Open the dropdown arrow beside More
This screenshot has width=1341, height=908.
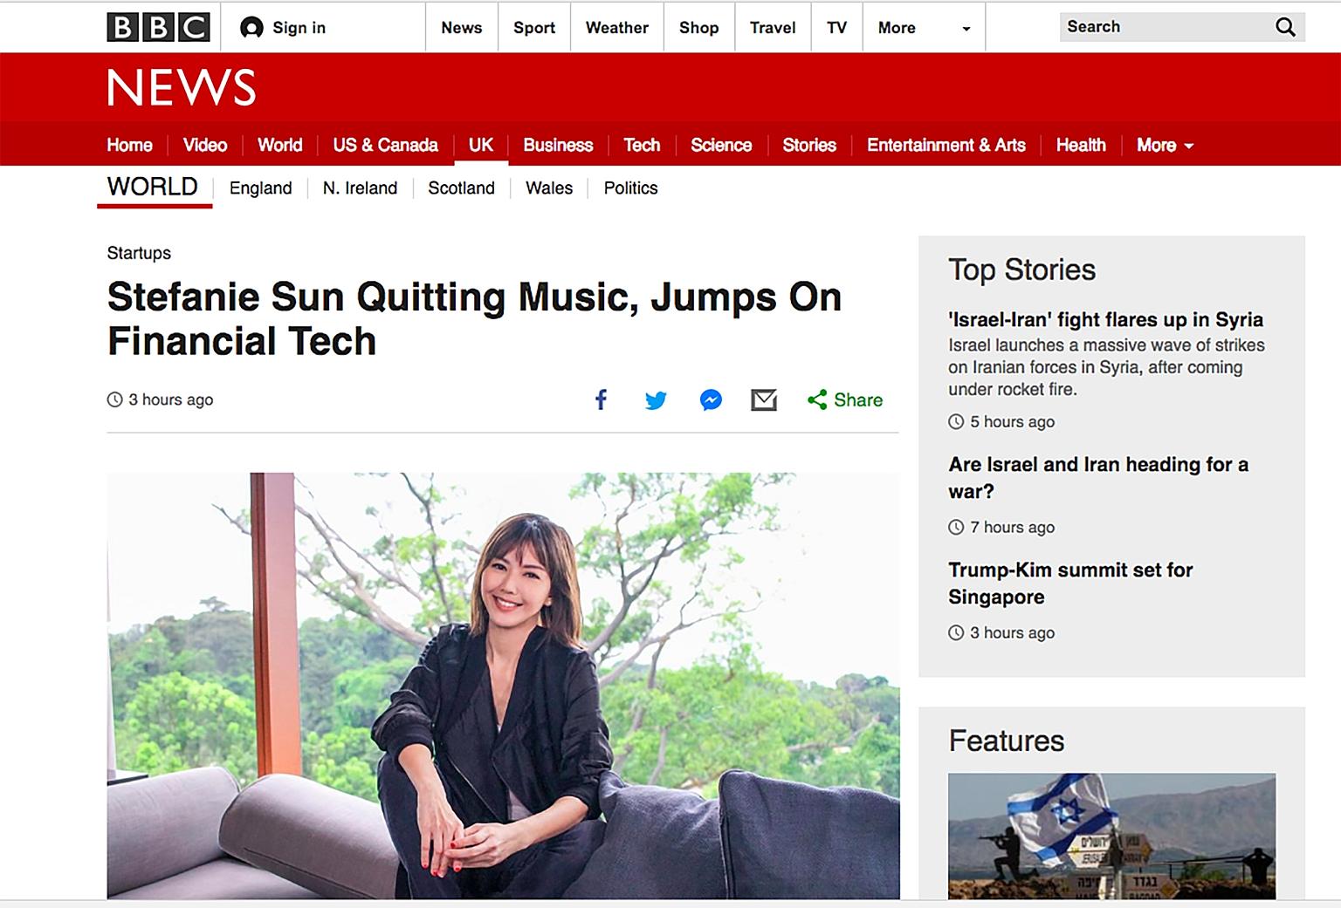click(x=966, y=29)
